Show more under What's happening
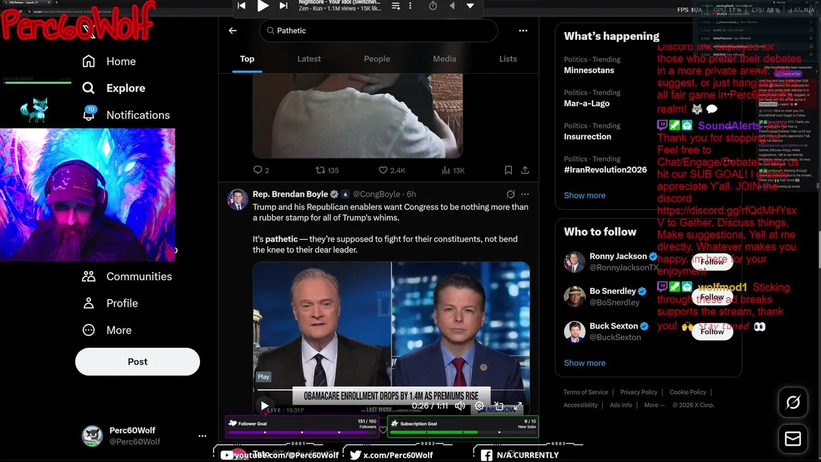 pyautogui.click(x=584, y=195)
